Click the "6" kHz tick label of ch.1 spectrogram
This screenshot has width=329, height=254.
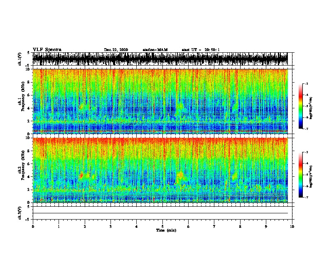click(x=29, y=95)
